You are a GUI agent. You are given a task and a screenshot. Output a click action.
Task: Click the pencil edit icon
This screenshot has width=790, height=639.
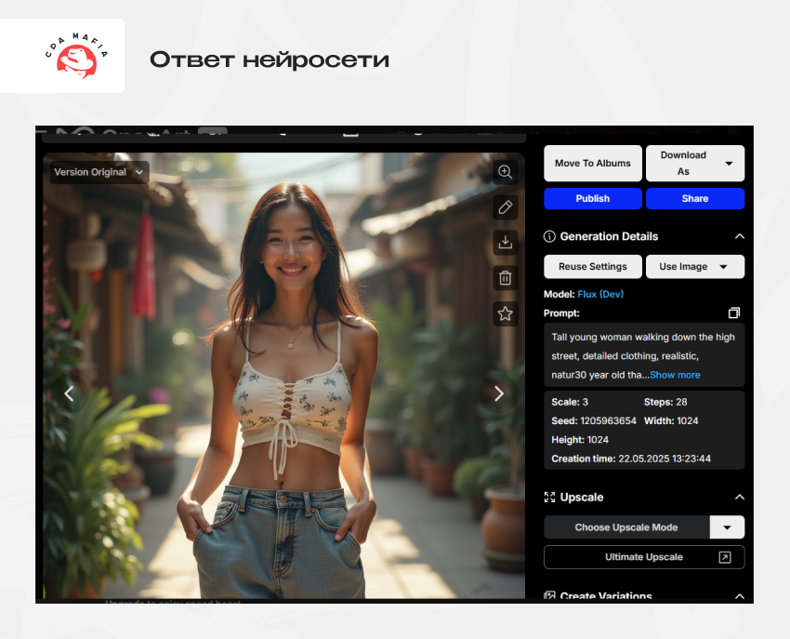(505, 206)
